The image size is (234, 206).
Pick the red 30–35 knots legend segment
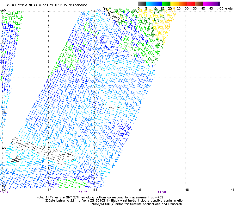pos(191,4)
